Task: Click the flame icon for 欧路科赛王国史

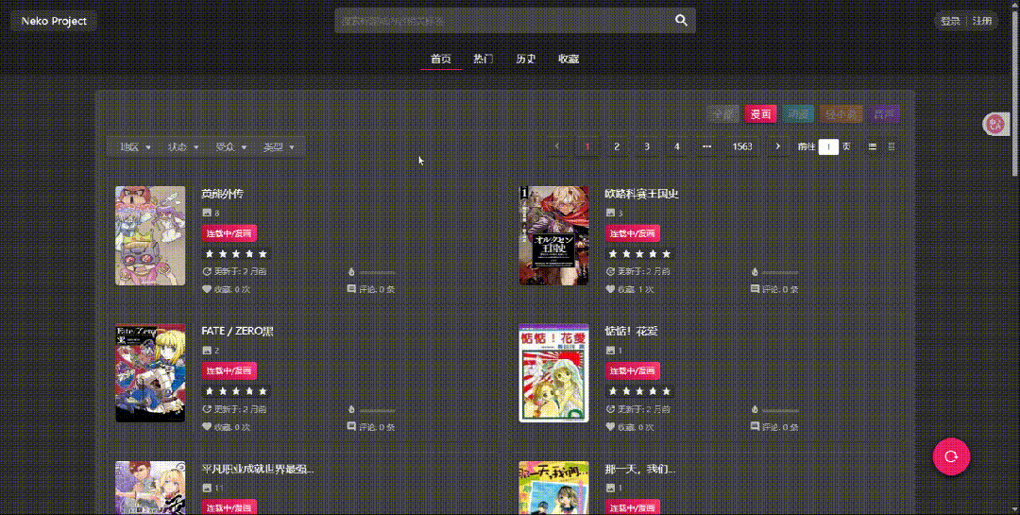Action: 755,271
